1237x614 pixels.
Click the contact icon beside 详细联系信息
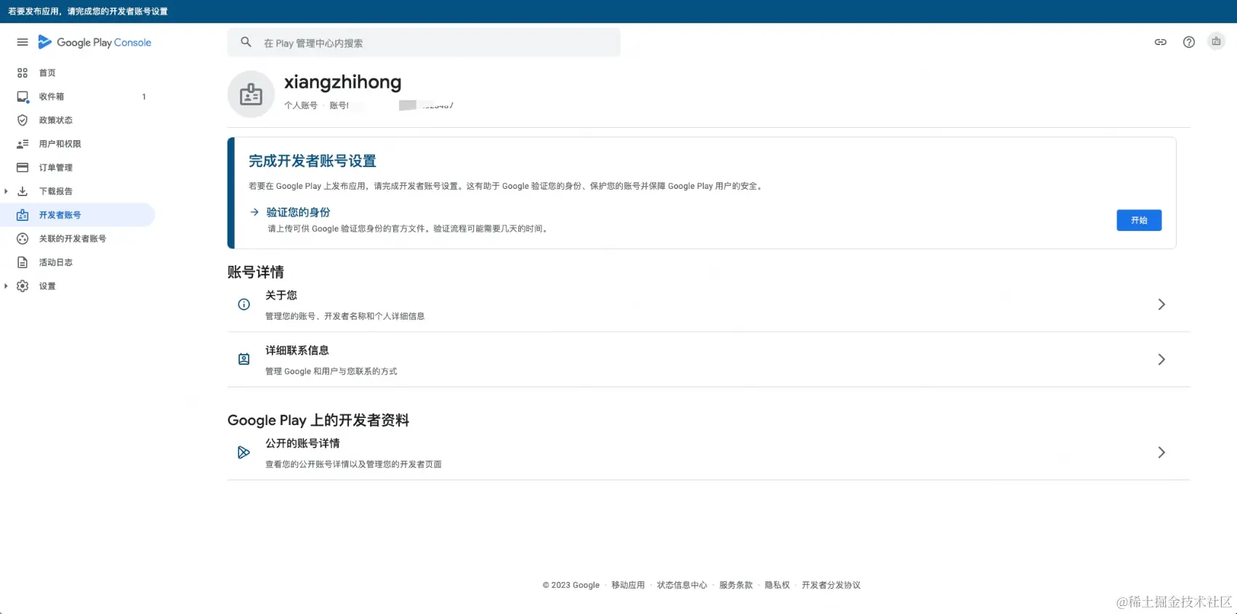pyautogui.click(x=244, y=359)
